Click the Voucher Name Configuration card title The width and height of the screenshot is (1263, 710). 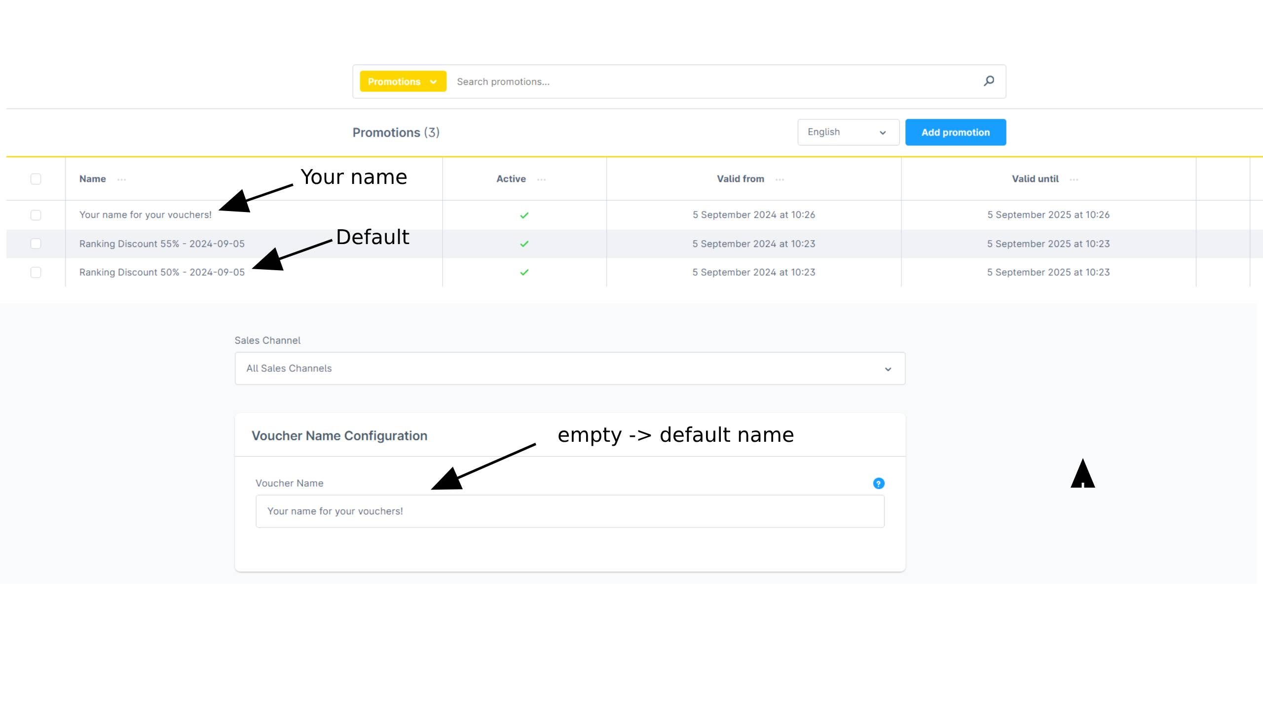coord(339,436)
